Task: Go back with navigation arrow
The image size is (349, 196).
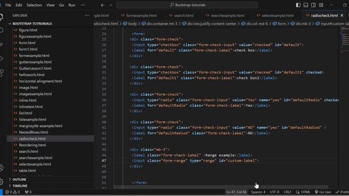Action: click(103, 5)
